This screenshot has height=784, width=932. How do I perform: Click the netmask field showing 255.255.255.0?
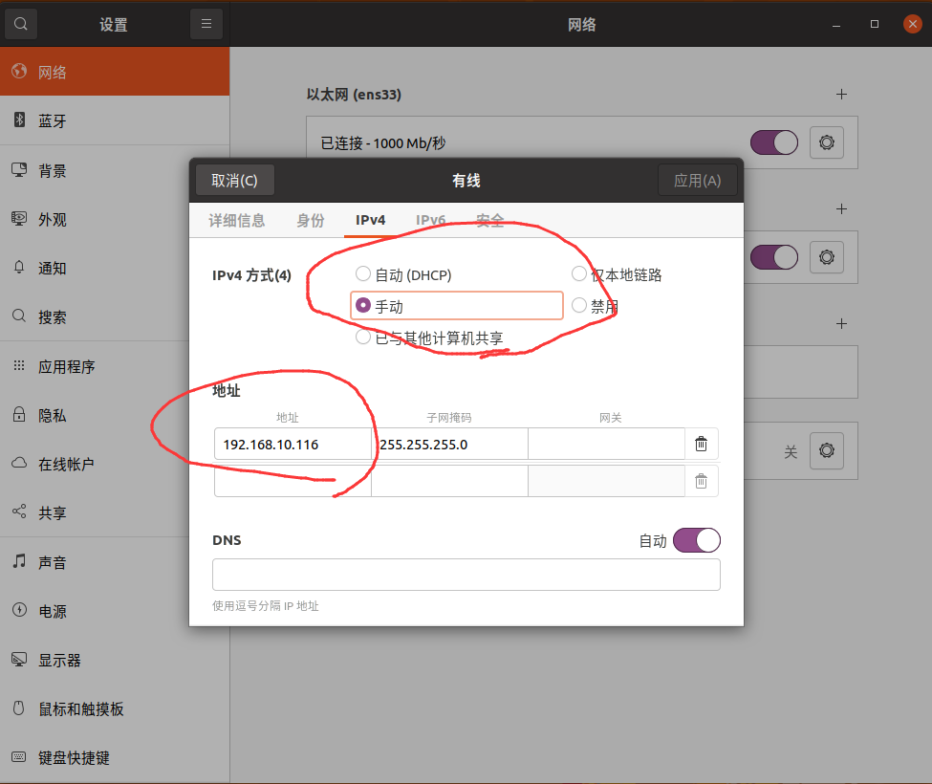(449, 444)
